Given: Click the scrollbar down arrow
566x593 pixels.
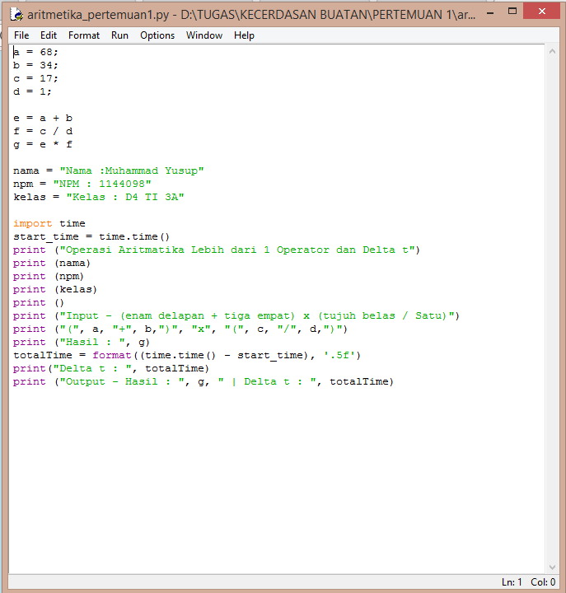Looking at the screenshot, I should (552, 567).
